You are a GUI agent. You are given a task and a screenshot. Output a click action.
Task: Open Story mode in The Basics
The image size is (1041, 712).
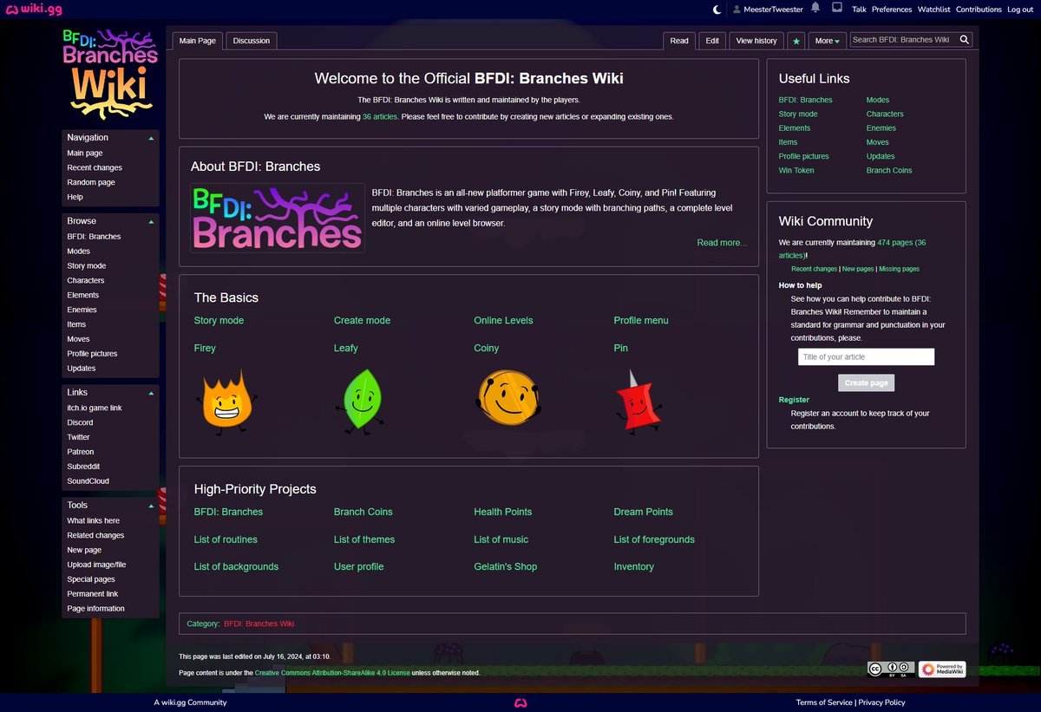(219, 321)
